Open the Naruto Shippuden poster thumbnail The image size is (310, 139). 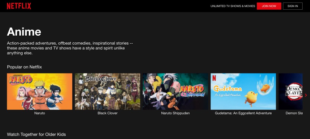point(175,91)
